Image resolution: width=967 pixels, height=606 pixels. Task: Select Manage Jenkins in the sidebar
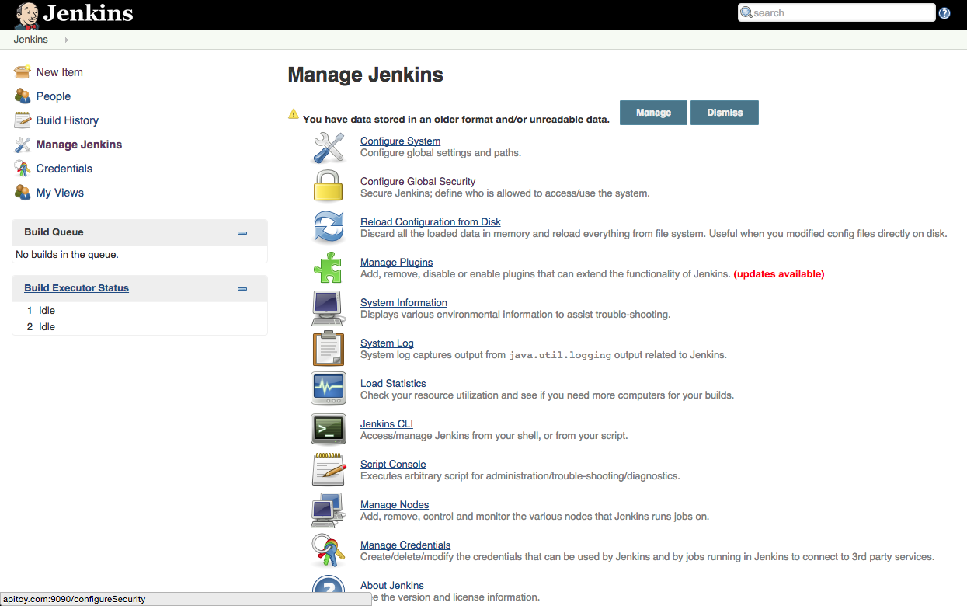coord(79,145)
